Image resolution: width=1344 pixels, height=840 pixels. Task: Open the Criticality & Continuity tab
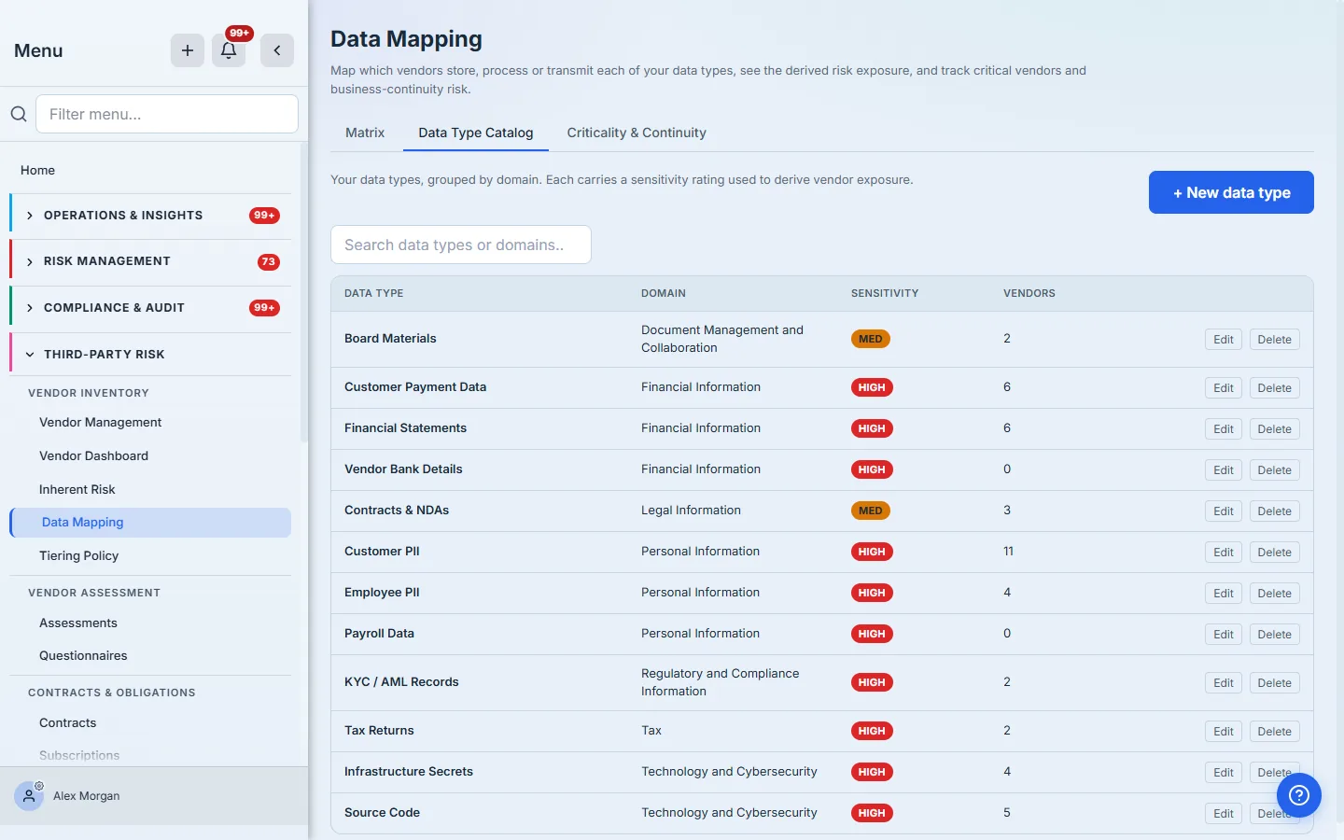pyautogui.click(x=637, y=133)
